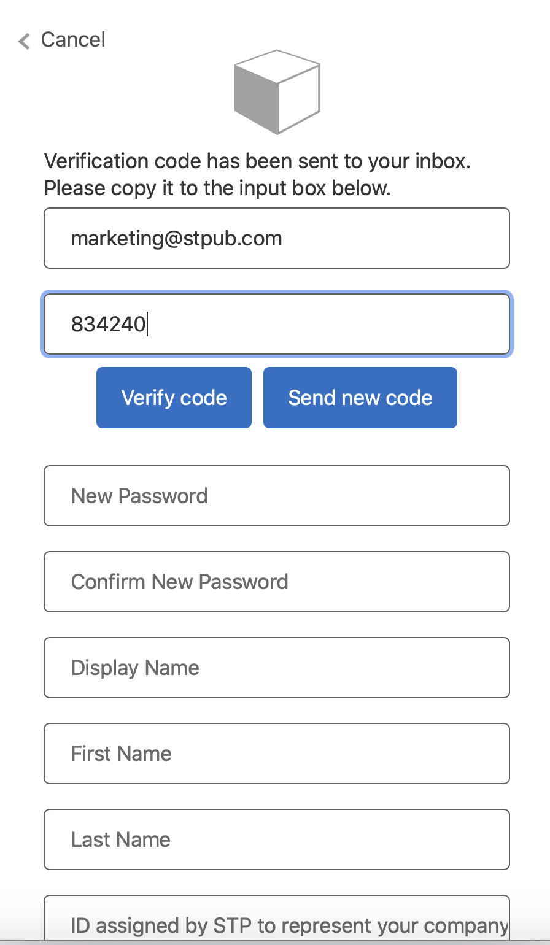The width and height of the screenshot is (550, 945).
Task: Click the 'Verification code has been sent' text
Action: [257, 161]
